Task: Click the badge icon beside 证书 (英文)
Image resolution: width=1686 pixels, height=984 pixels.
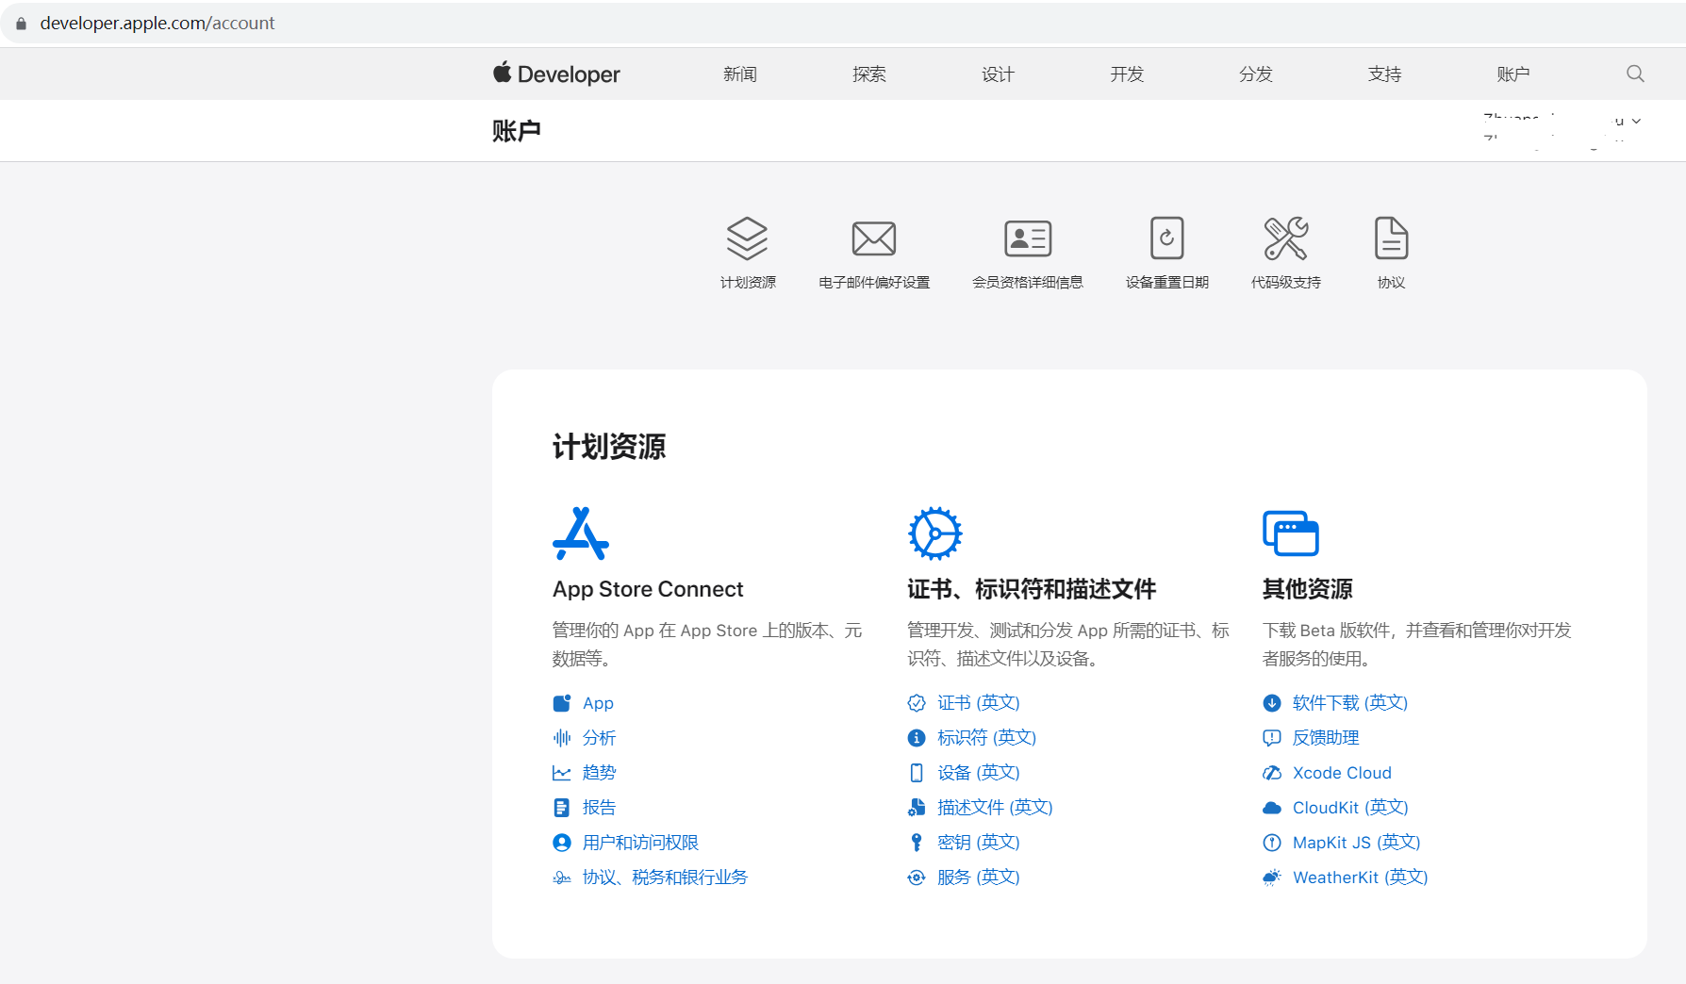Action: pos(917,703)
